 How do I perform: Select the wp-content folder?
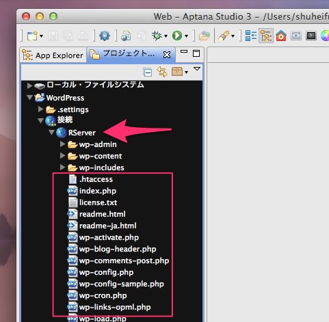(101, 156)
